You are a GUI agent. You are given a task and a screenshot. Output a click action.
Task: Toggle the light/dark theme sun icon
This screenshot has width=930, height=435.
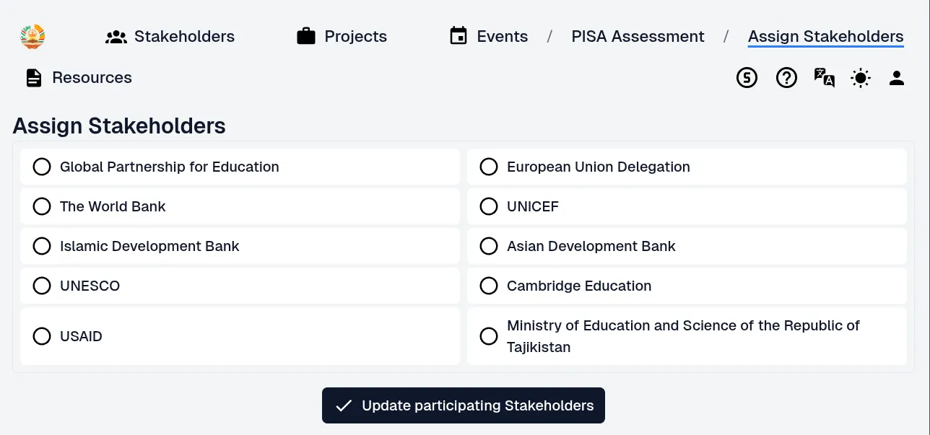pyautogui.click(x=861, y=78)
